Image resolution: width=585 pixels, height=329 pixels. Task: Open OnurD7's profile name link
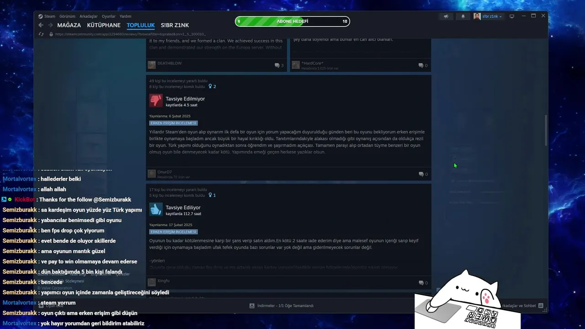tap(165, 172)
